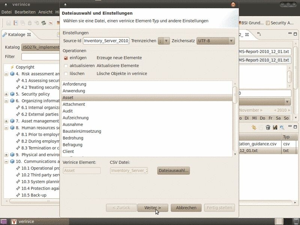The height and width of the screenshot is (225, 300).
Task: Click the link-with-editor arrows icon in file panel
Action: (x=254, y=127)
